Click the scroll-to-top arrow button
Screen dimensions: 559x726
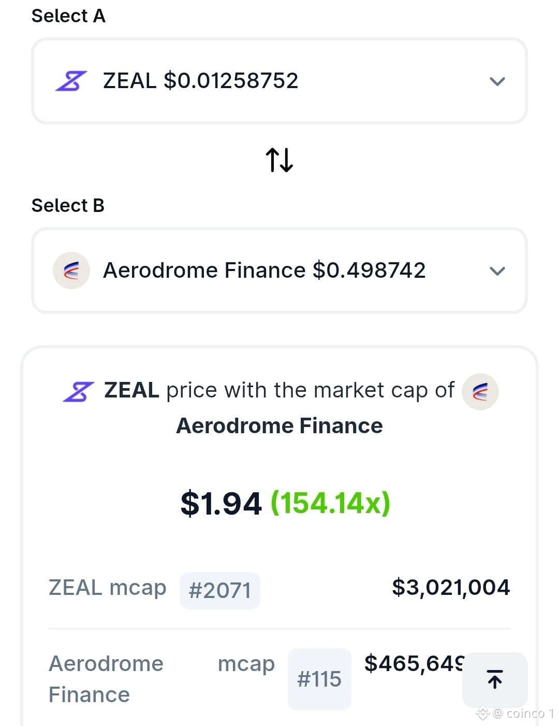[495, 679]
